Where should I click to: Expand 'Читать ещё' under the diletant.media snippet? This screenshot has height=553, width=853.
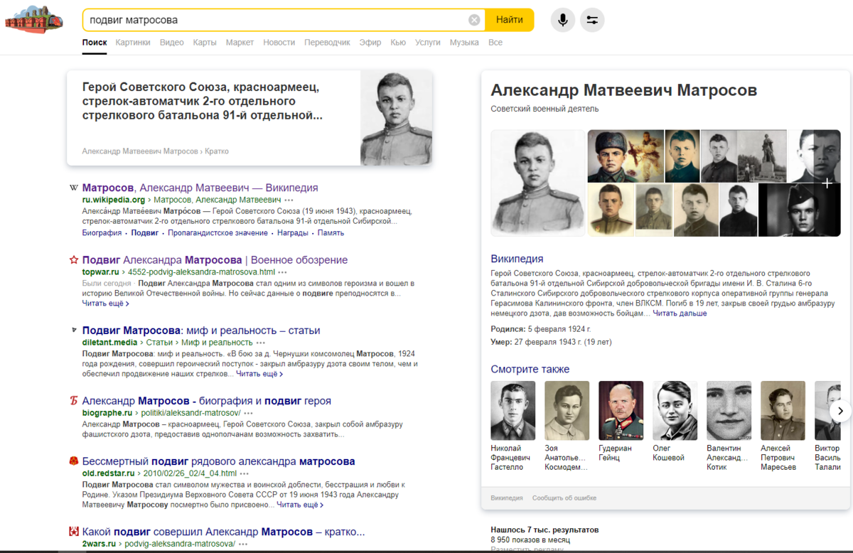(x=259, y=374)
